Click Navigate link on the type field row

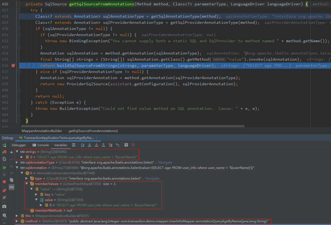[152, 179]
